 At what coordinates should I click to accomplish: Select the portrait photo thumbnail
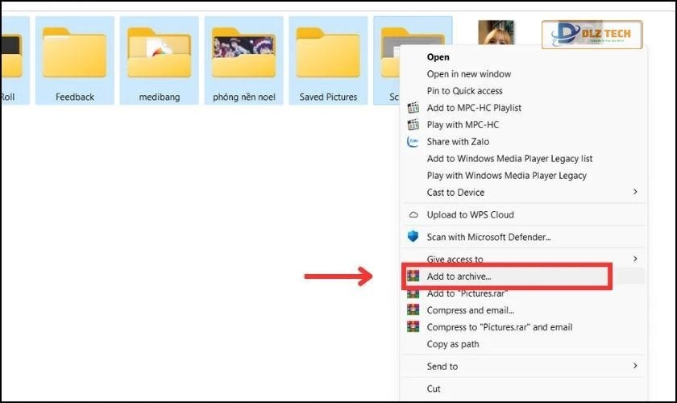click(496, 32)
